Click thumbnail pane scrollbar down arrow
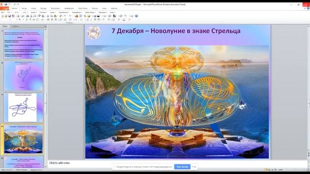The width and height of the screenshot is (310, 174). pyautogui.click(x=45, y=166)
